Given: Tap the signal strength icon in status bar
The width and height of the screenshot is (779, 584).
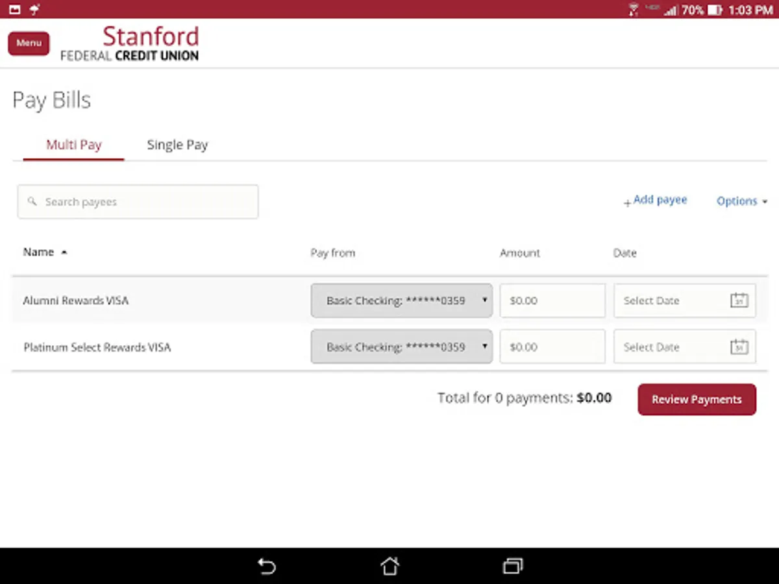Looking at the screenshot, I should click(671, 10).
